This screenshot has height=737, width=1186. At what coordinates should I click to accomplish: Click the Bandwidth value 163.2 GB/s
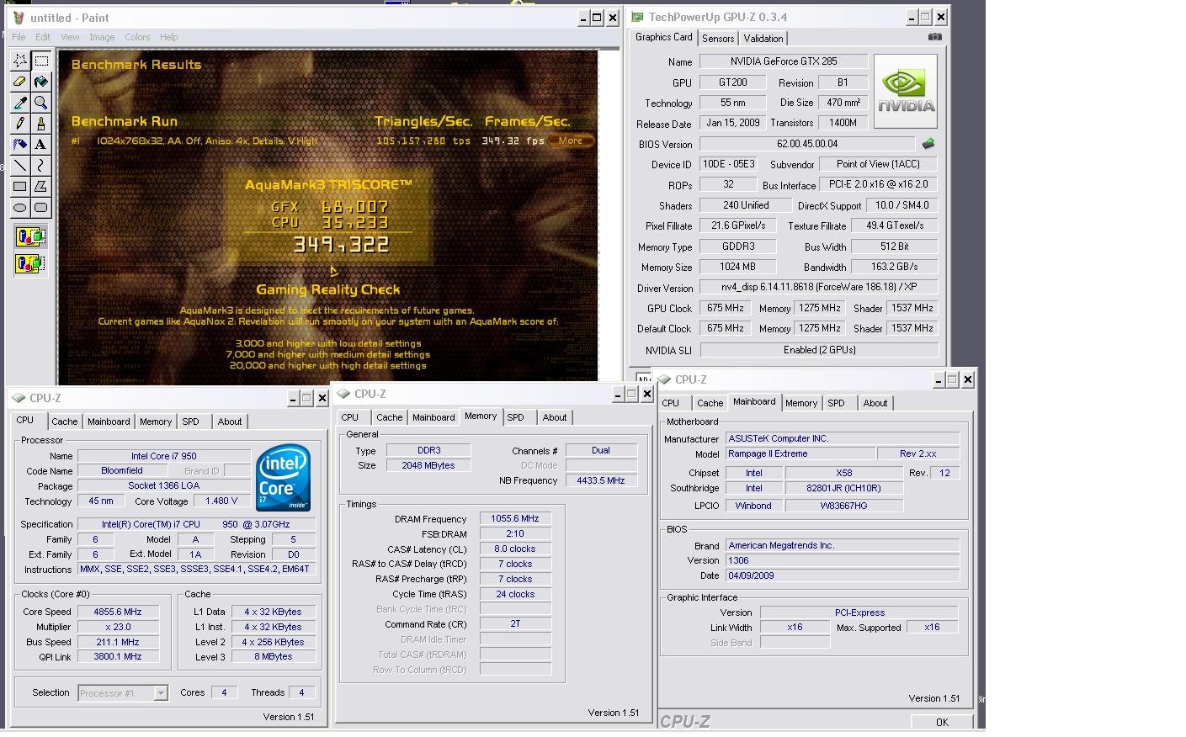point(894,267)
